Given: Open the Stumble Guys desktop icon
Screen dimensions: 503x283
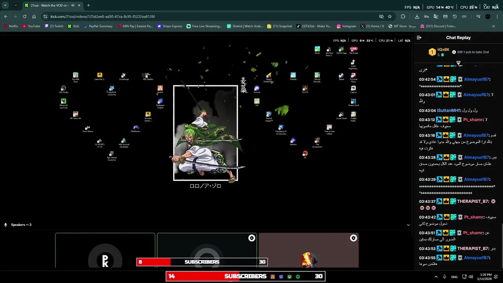Looking at the screenshot, I should coord(75,77).
